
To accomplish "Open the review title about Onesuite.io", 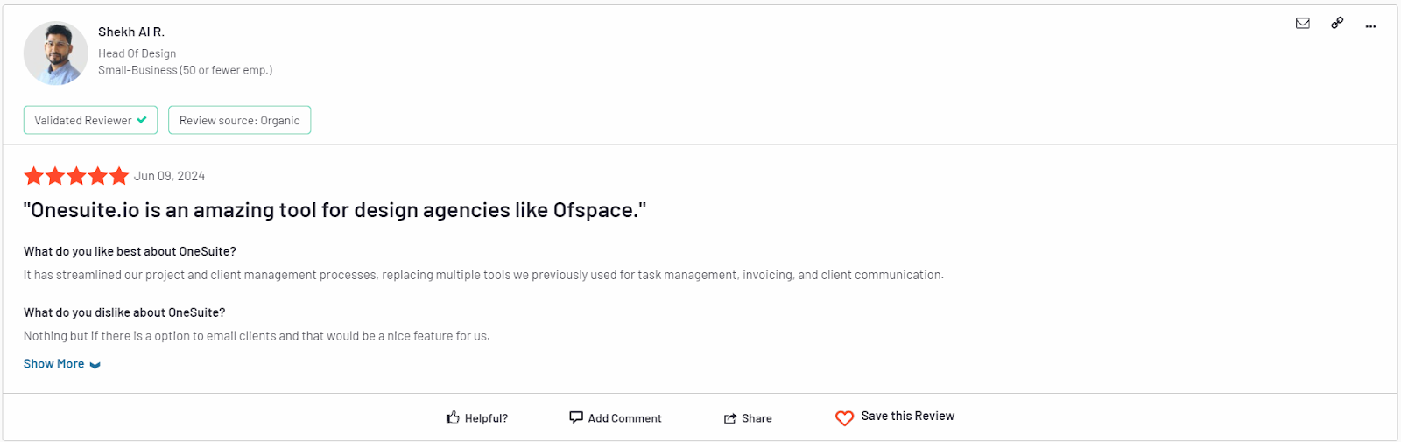I will tap(334, 210).
